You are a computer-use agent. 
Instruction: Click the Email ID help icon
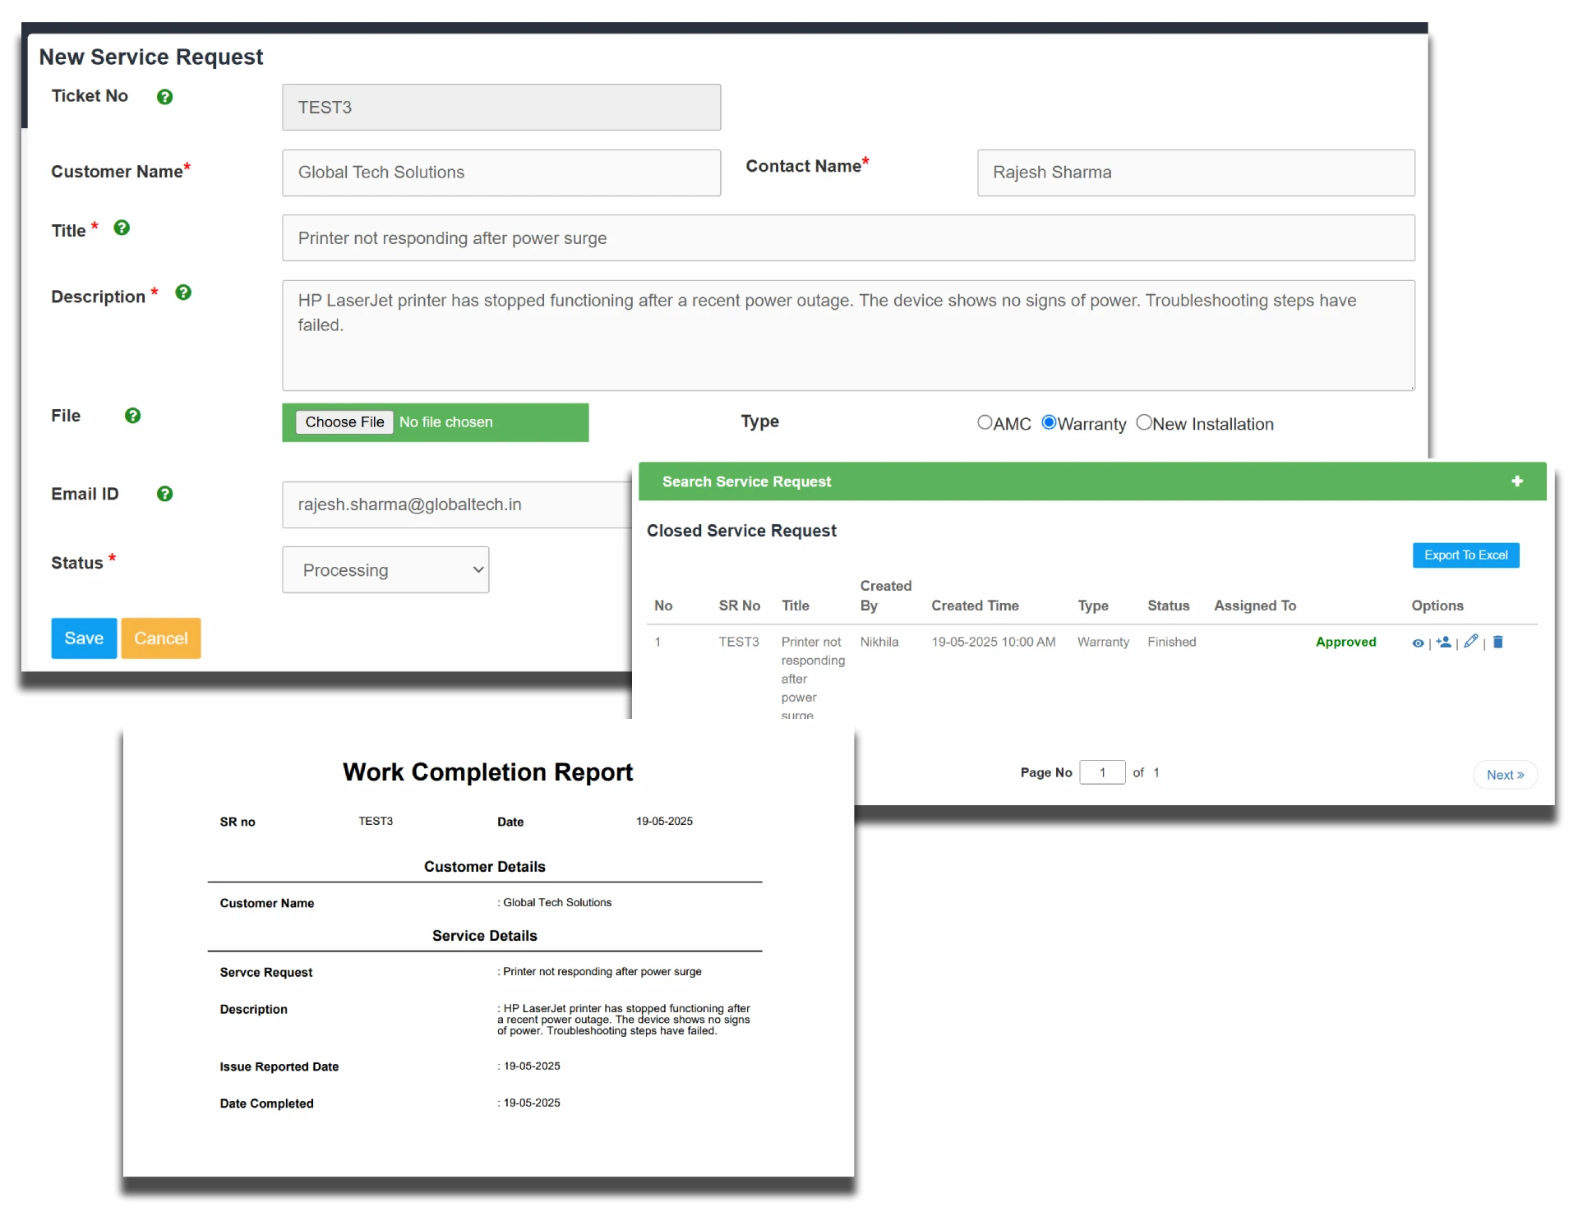pos(164,494)
